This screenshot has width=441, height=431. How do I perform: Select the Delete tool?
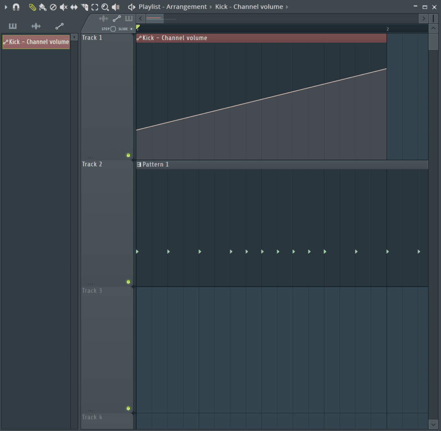53,7
